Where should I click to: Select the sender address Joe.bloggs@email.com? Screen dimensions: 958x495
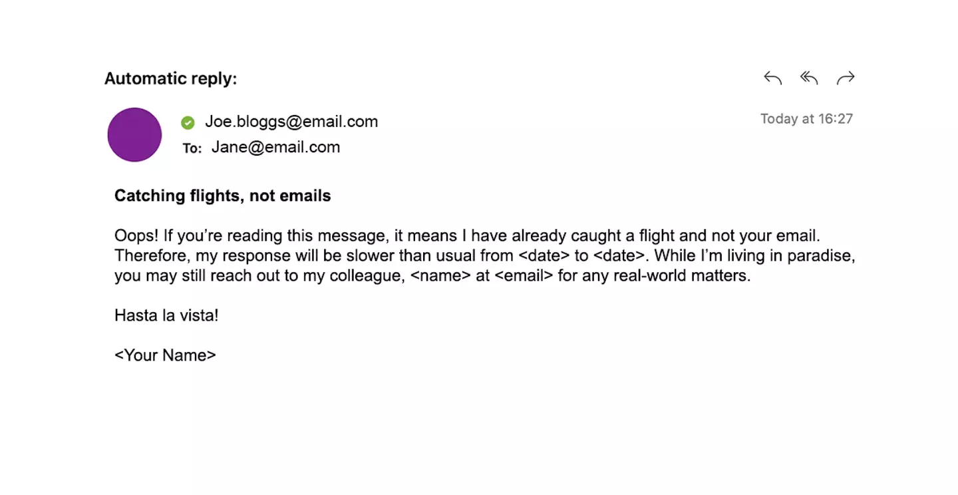[x=291, y=122]
